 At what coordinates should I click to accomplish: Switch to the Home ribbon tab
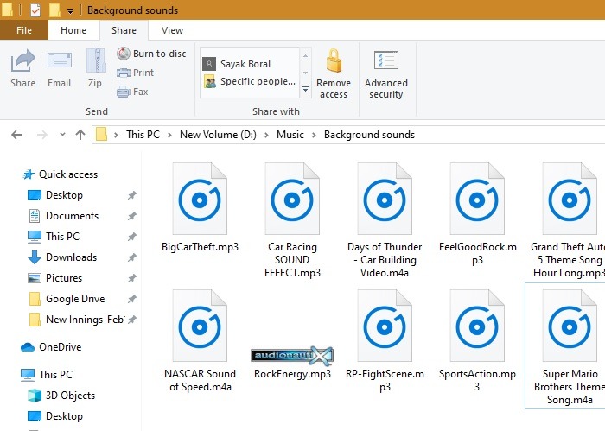(73, 30)
